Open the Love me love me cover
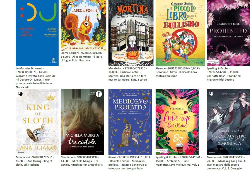The height and width of the screenshot is (179, 251). coord(177,122)
